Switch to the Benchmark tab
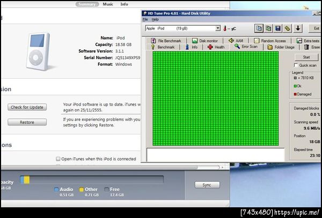The height and width of the screenshot is (218, 322). (x=163, y=47)
